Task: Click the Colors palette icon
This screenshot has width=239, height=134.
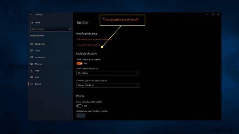Action: pyautogui.click(x=32, y=51)
